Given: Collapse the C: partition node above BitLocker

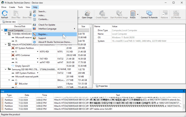Looking at the screenshot, I should 9,80.
